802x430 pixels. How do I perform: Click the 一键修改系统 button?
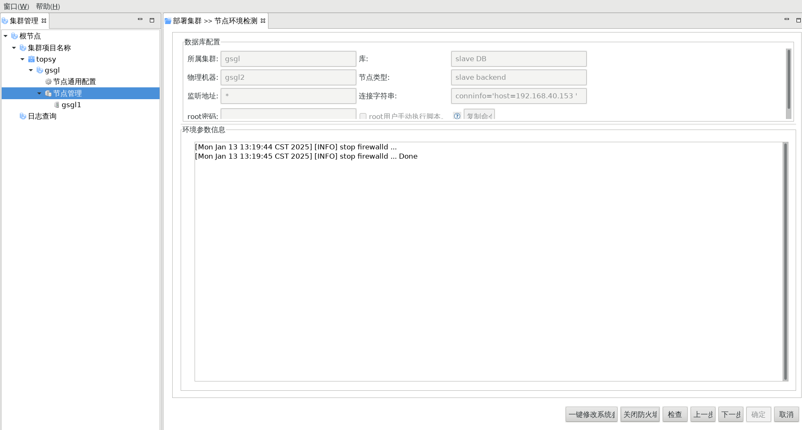click(x=591, y=414)
